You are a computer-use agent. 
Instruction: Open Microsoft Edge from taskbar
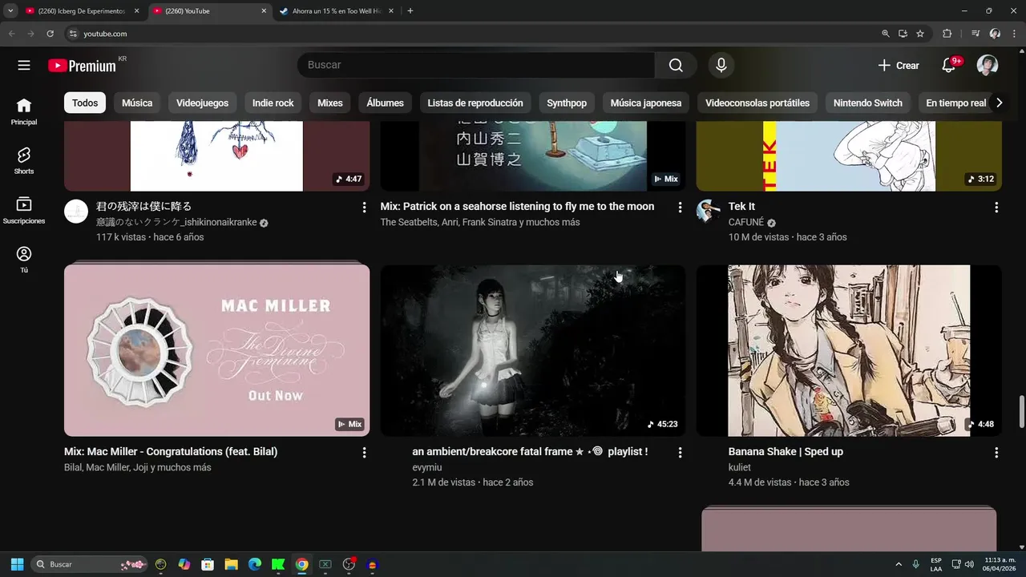tap(255, 564)
